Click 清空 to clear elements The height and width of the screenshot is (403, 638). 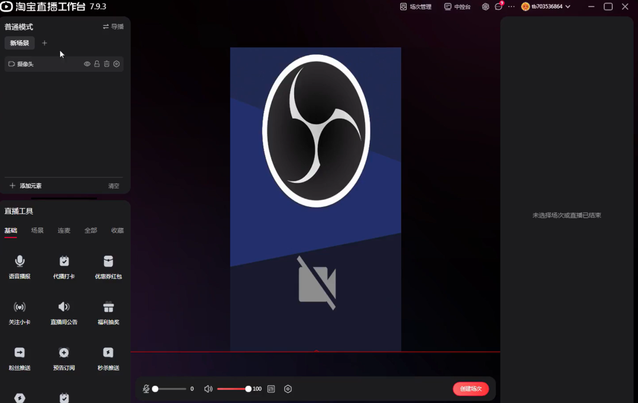coord(113,186)
